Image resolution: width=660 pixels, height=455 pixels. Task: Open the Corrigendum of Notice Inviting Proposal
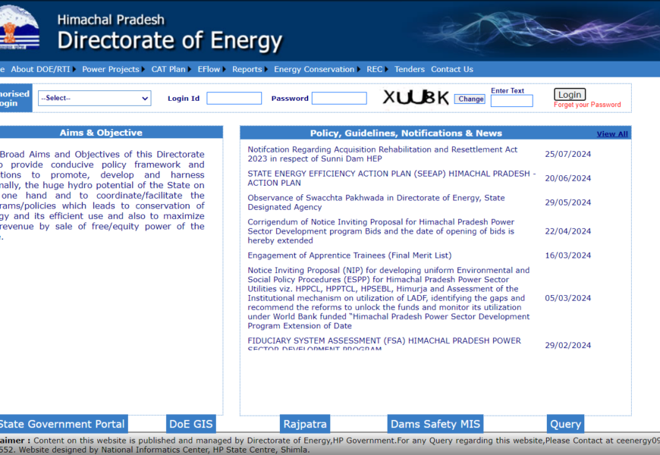click(x=381, y=231)
